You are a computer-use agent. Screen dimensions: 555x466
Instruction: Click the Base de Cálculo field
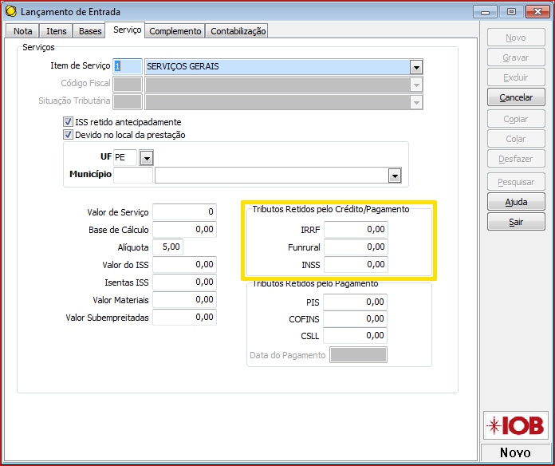[x=184, y=230]
